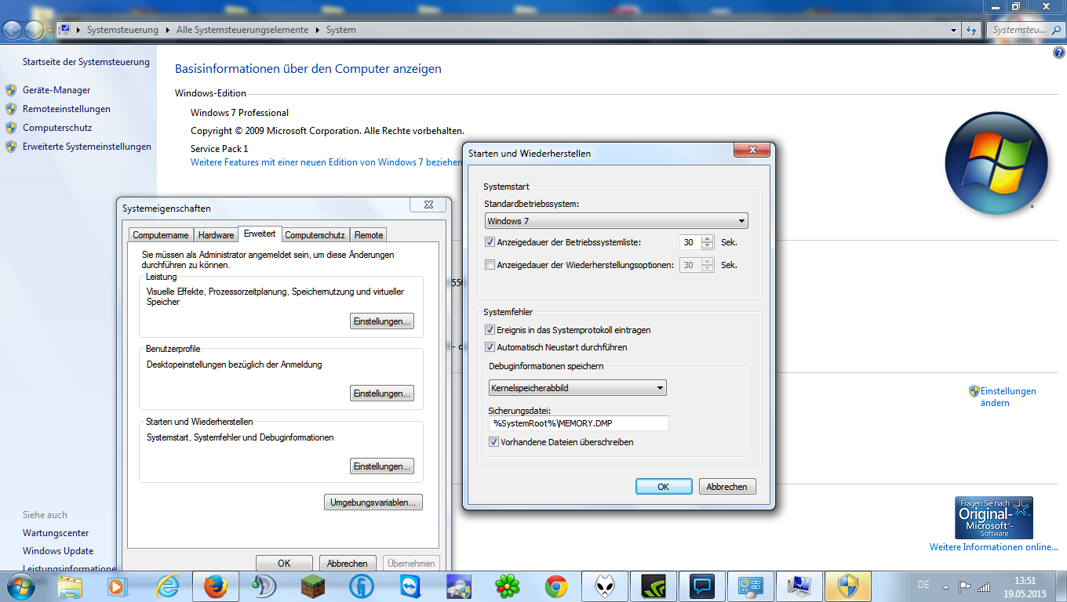1067x602 pixels.
Task: Toggle Automatisch Neustart durchführen checkbox
Action: [490, 347]
